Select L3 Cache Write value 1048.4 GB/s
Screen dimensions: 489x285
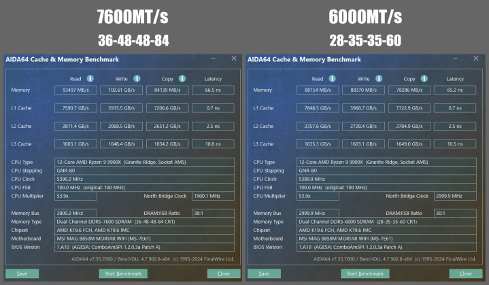click(121, 144)
